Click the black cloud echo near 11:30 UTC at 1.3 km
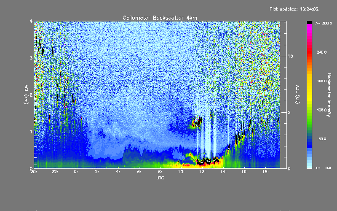This screenshot has width=337, height=211. pos(197,122)
